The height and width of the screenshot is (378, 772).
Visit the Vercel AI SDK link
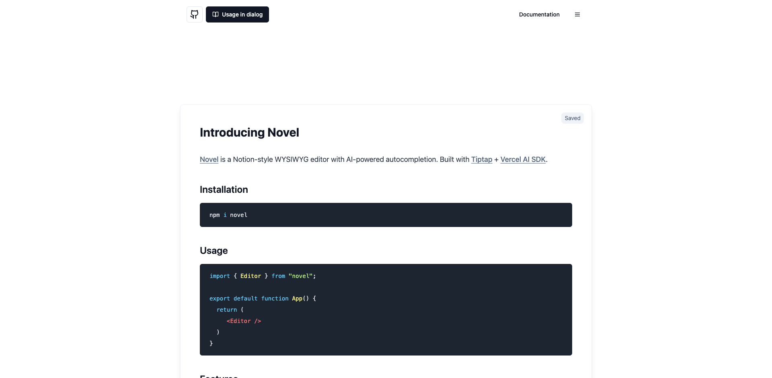(523, 159)
